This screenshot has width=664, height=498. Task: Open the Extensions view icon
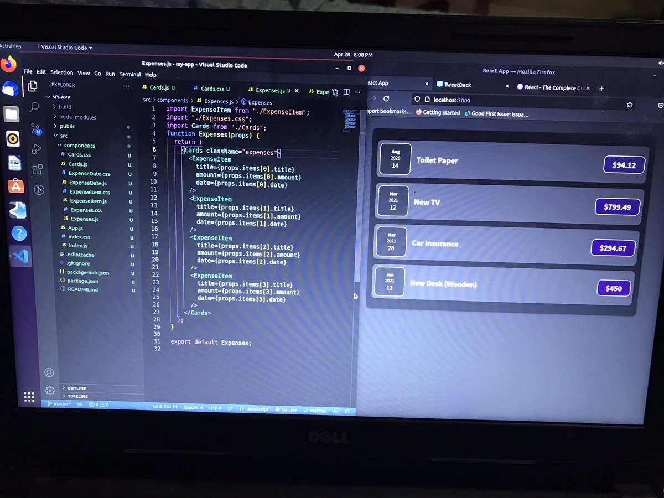(37, 169)
